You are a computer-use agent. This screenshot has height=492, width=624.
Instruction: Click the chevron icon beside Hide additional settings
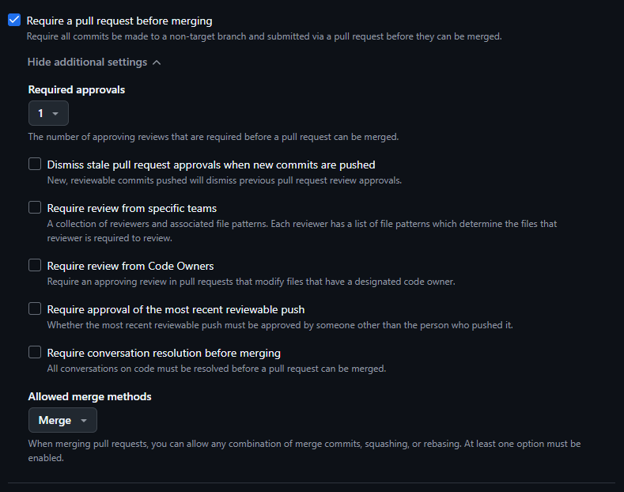point(157,62)
